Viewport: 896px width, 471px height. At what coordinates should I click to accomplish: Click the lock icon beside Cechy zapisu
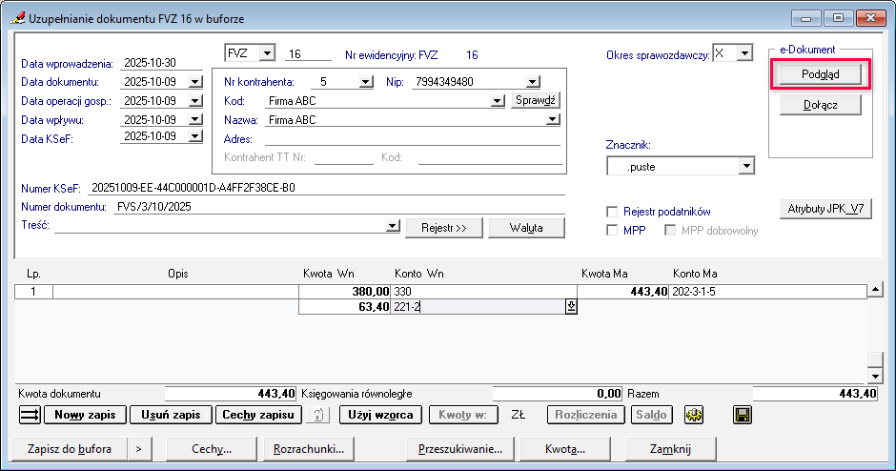(x=320, y=415)
